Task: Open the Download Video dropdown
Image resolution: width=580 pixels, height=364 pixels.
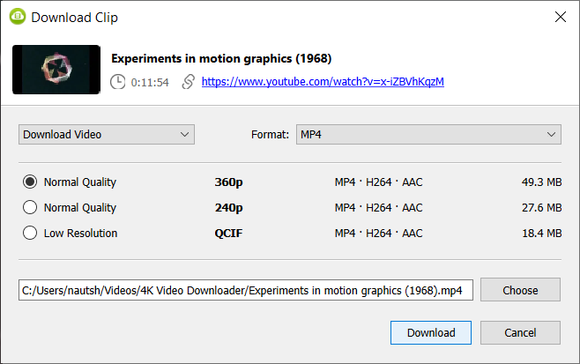Action: (107, 134)
